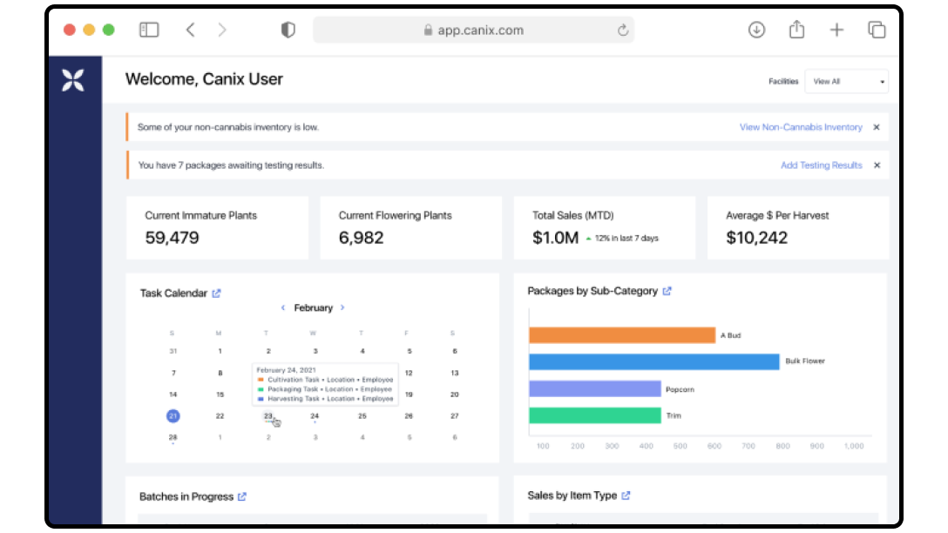Select February 24 on the calendar

[315, 415]
